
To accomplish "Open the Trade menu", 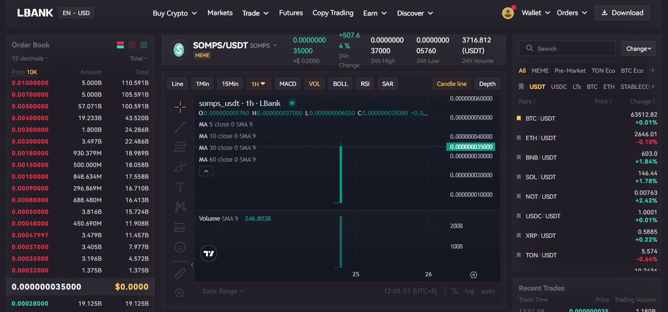I will 256,13.
